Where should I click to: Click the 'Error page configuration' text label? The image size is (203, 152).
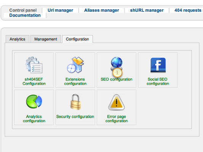(x=116, y=118)
